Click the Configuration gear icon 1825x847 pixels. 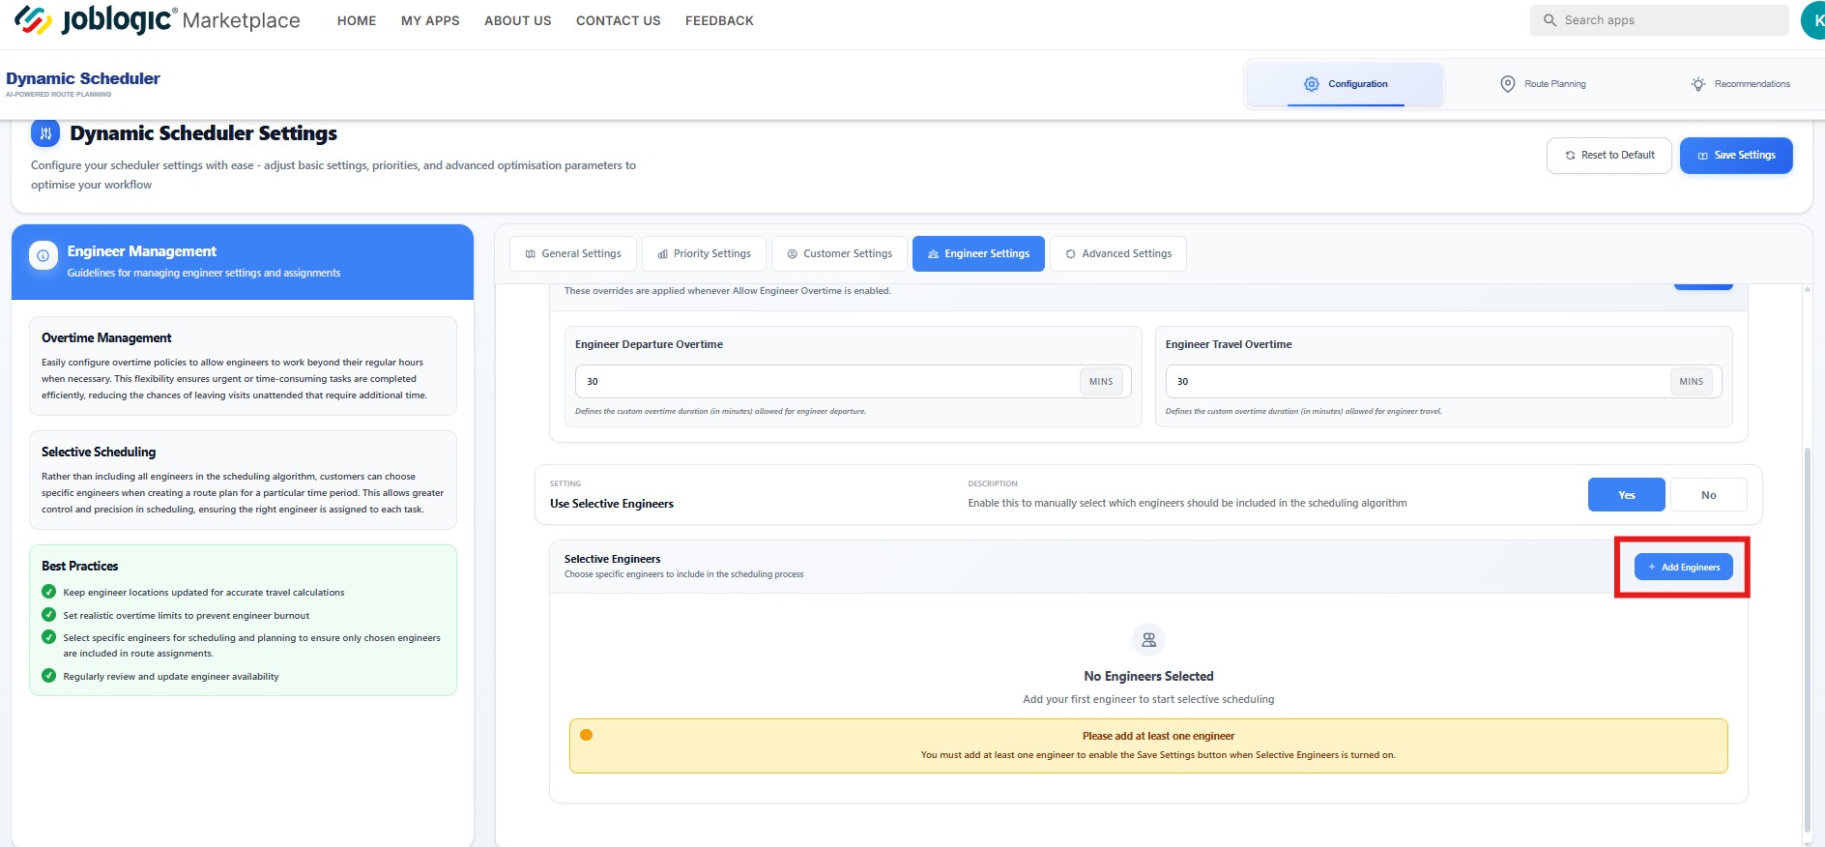(x=1312, y=84)
